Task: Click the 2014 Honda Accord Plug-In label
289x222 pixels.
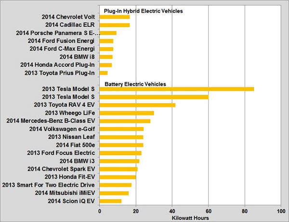Action: click(57, 65)
